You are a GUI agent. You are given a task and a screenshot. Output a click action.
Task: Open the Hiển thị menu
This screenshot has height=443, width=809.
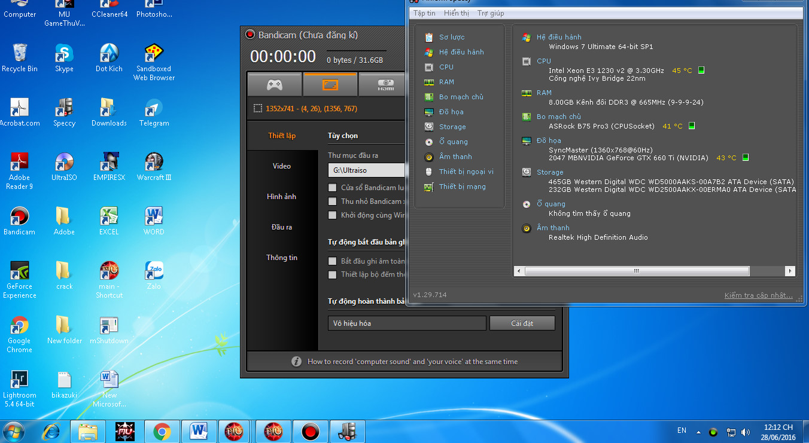457,13
